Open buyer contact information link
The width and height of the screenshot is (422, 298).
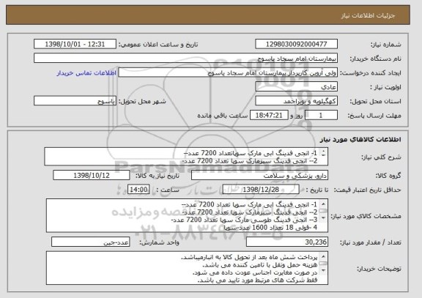click(x=86, y=73)
